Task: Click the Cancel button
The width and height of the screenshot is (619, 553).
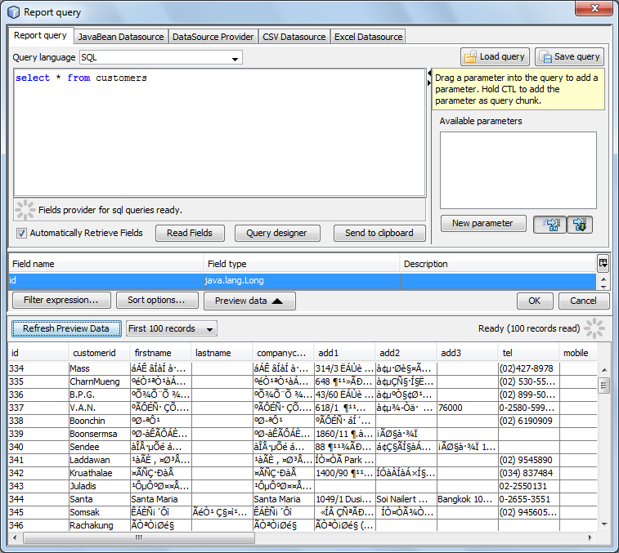Action: click(584, 301)
